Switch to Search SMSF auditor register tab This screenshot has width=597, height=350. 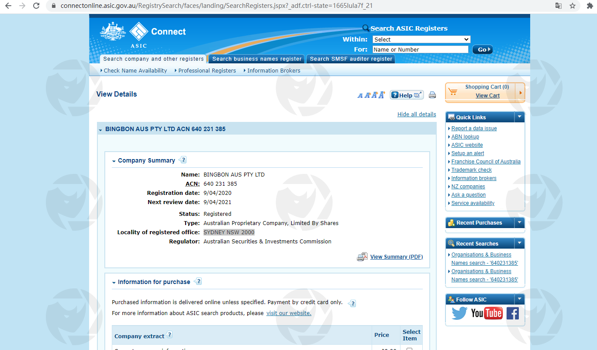coord(351,59)
